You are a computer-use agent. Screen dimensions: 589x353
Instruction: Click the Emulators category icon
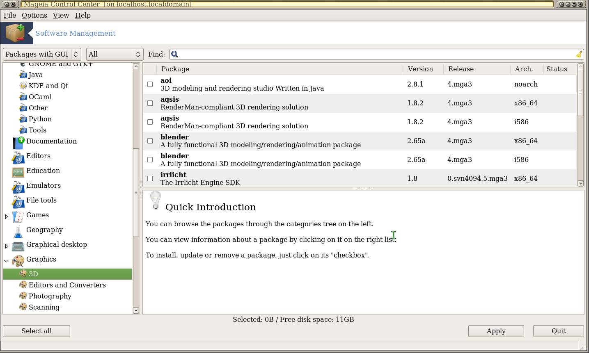(x=18, y=187)
